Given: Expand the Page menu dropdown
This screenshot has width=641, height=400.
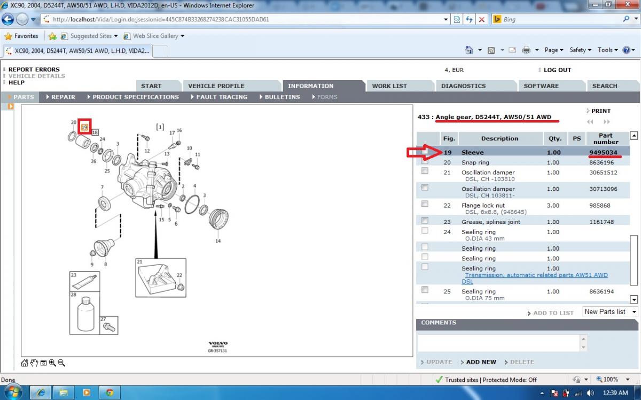Looking at the screenshot, I should 554,50.
